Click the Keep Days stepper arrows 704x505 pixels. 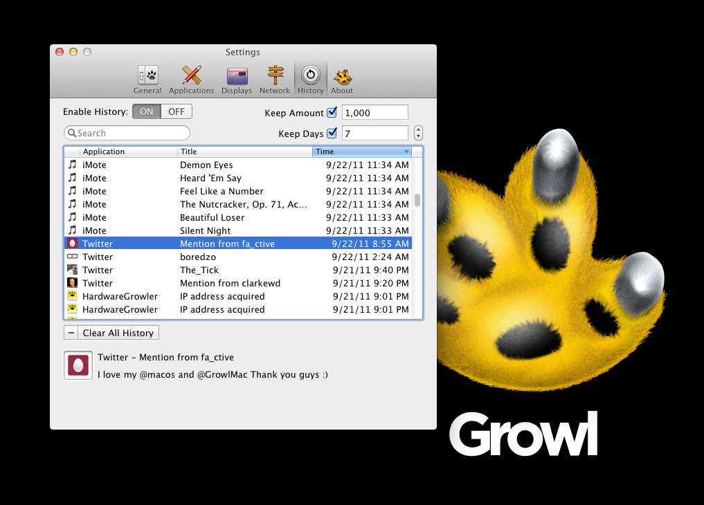[418, 133]
